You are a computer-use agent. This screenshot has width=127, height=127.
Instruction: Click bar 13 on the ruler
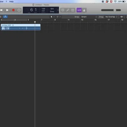82,20
